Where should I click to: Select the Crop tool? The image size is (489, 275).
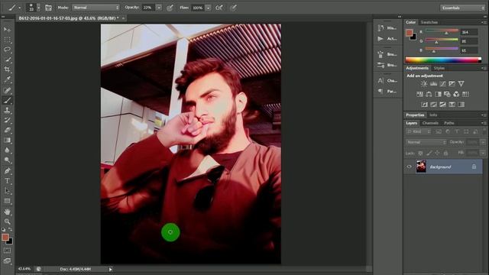point(7,70)
